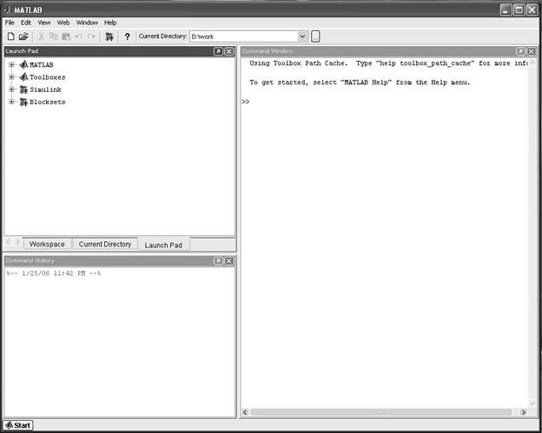The width and height of the screenshot is (542, 433).
Task: Maximize the MATLAB window
Action: 519,10
